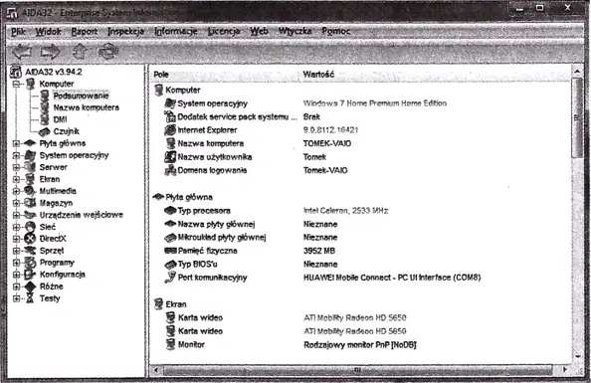
Task: Open the Informacje menu
Action: pos(176,31)
